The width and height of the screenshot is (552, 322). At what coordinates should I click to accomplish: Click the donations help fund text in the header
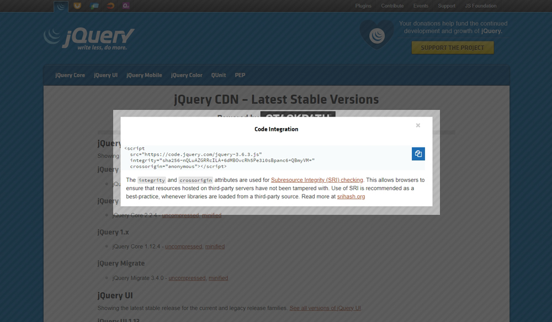(453, 27)
